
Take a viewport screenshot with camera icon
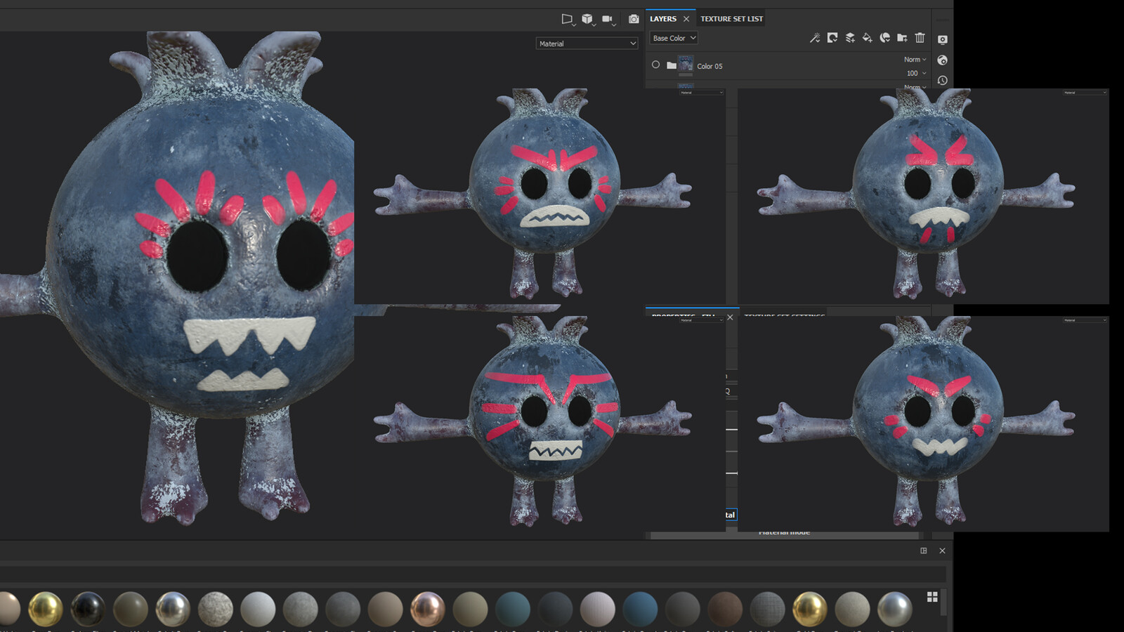[x=634, y=19]
